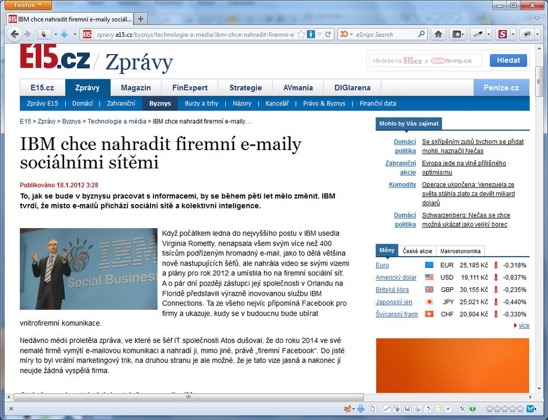Open the Švýcarský frank currency link
The width and height of the screenshot is (548, 420).
(397, 314)
